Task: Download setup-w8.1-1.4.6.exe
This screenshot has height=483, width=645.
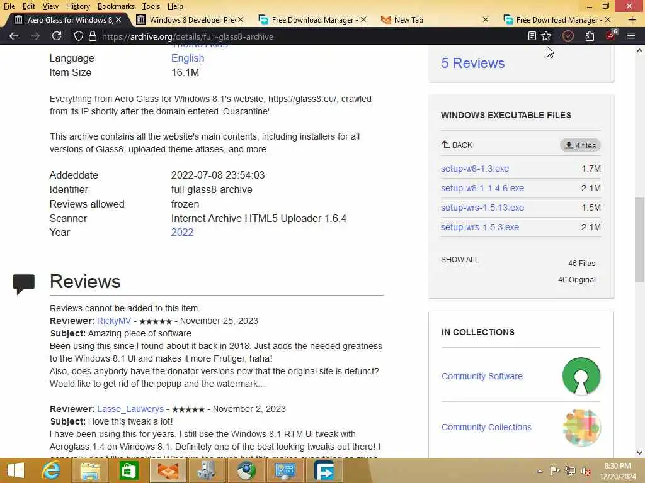Action: pos(482,187)
